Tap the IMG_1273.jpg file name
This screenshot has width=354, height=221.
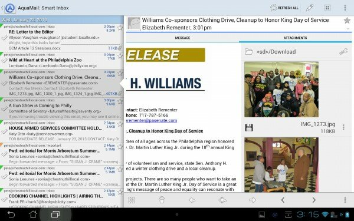[318, 124]
